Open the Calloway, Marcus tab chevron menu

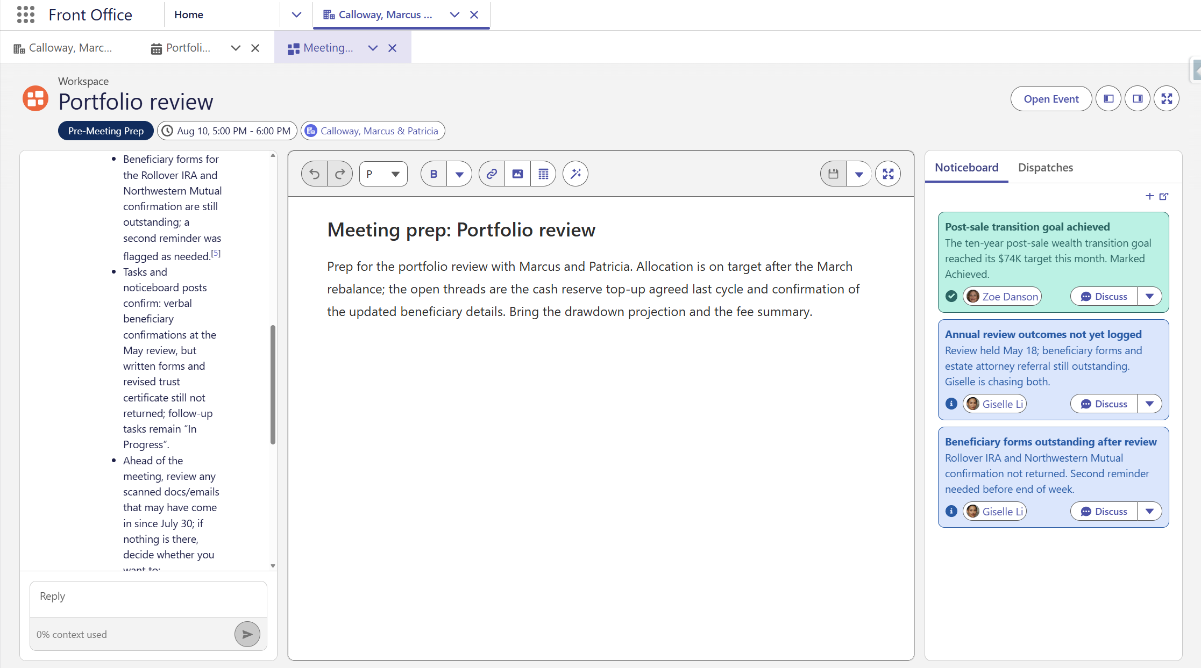click(x=454, y=15)
